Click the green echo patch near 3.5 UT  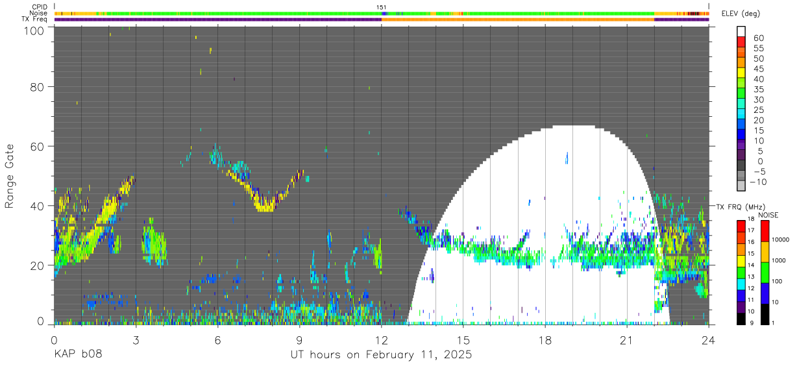[x=154, y=243]
